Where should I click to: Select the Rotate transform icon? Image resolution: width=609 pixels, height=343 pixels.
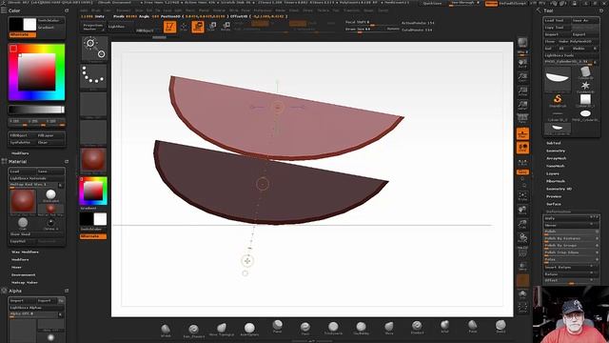coord(226,27)
